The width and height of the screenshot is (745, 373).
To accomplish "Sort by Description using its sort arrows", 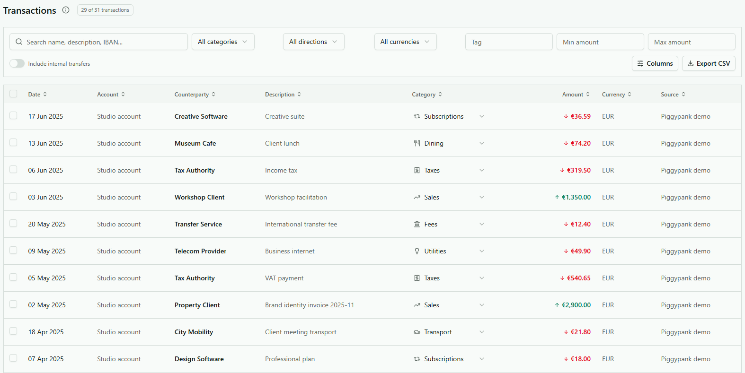I will click(x=299, y=94).
